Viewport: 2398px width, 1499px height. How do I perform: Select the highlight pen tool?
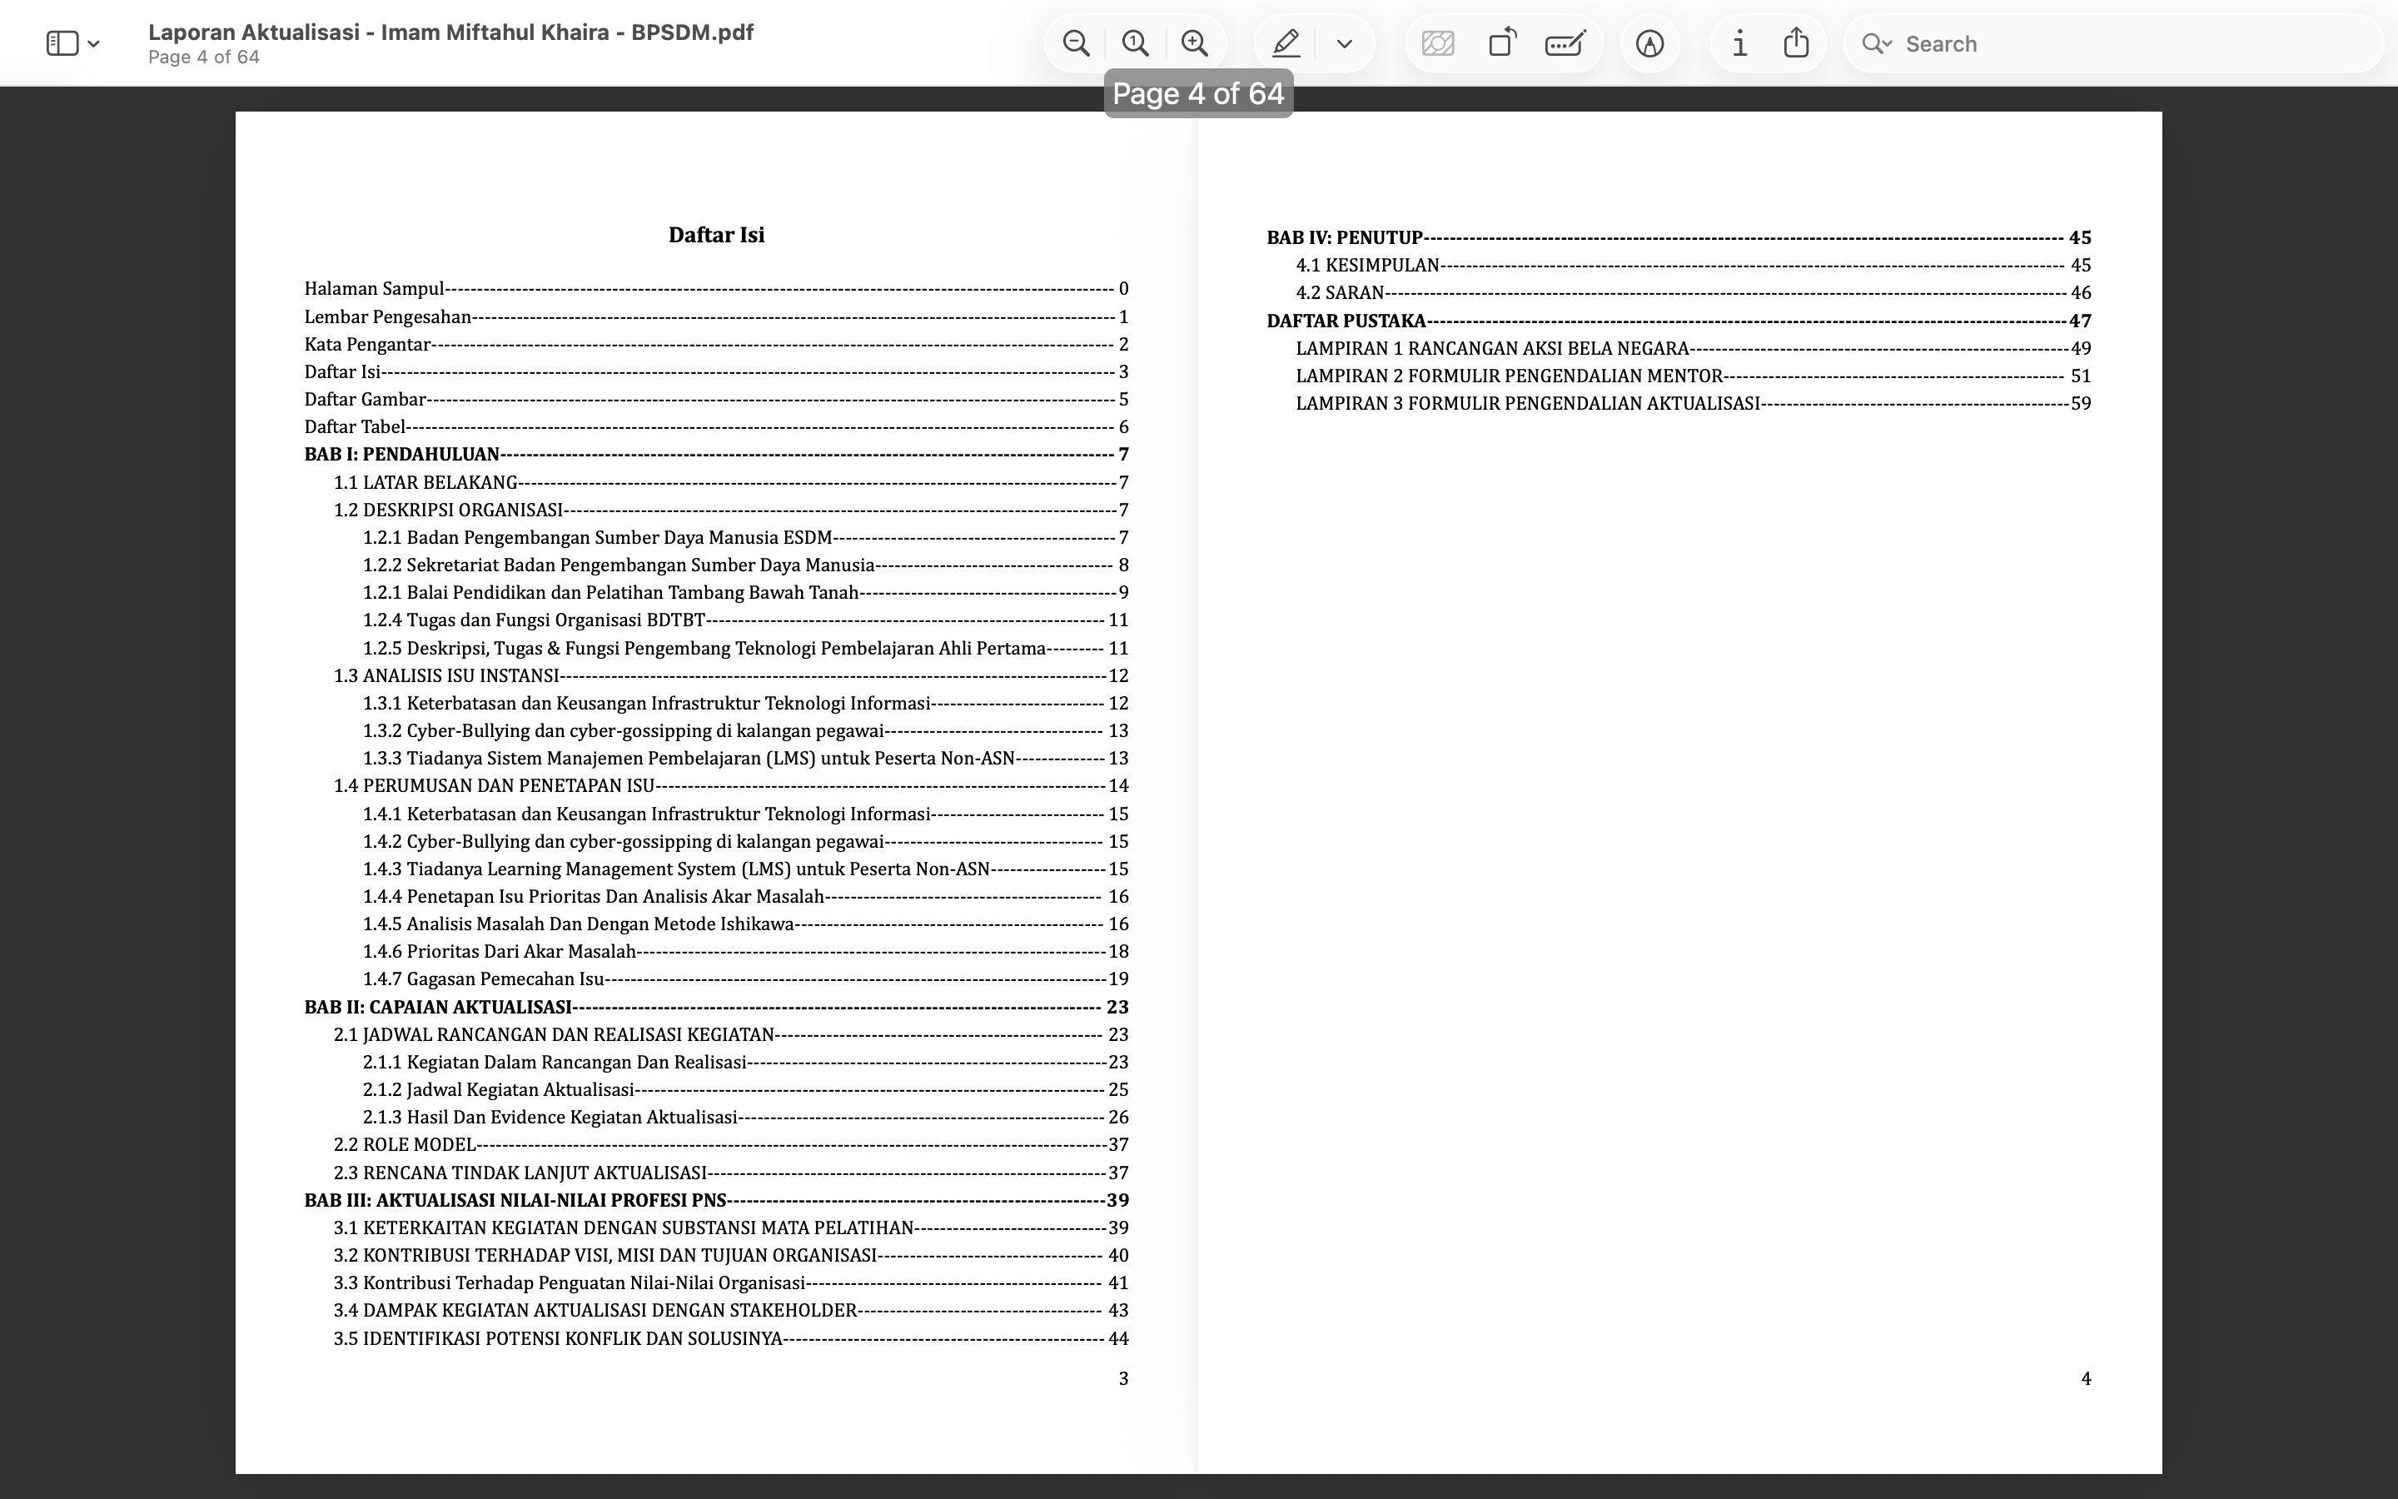[x=1286, y=43]
